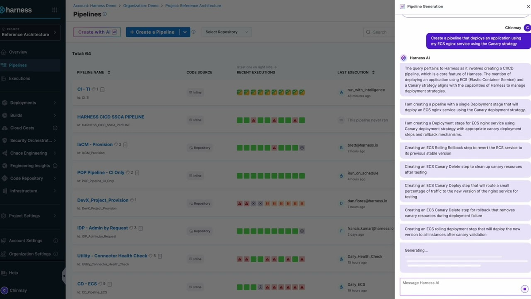Click the Chinmay user avatar in sidebar
This screenshot has width=531, height=299.
[x=4, y=290]
